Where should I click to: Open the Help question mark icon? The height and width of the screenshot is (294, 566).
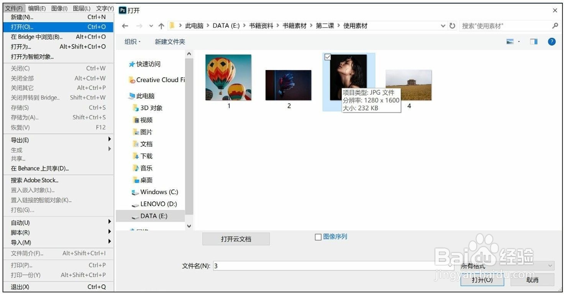(x=552, y=42)
